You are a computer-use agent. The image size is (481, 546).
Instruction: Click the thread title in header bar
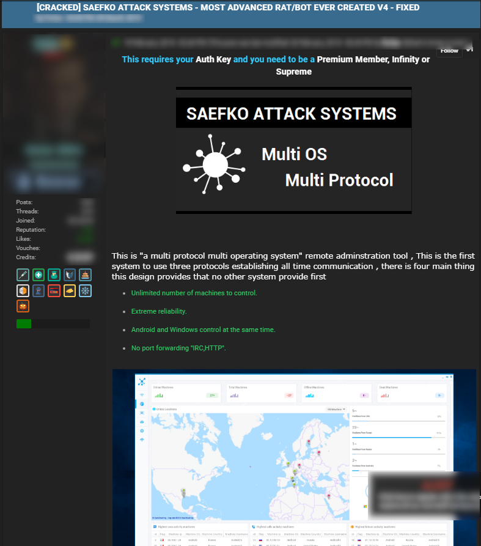pos(227,7)
